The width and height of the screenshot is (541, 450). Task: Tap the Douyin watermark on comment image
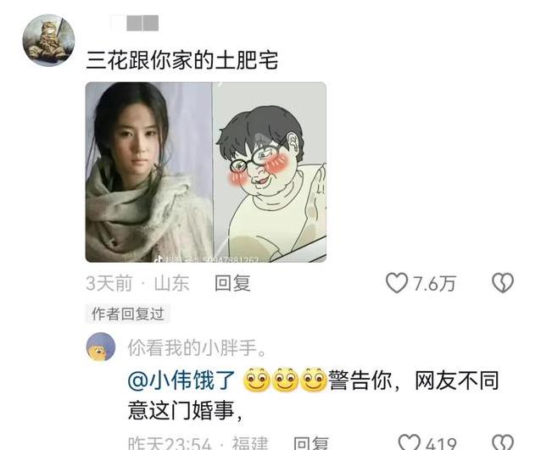point(206,258)
